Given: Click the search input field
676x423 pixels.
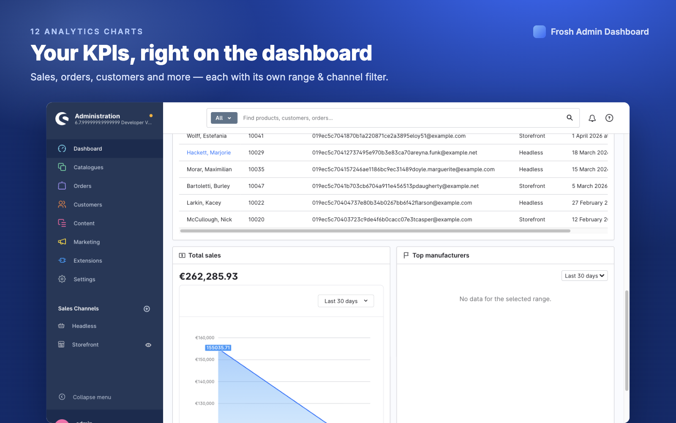Looking at the screenshot, I should coord(401,118).
